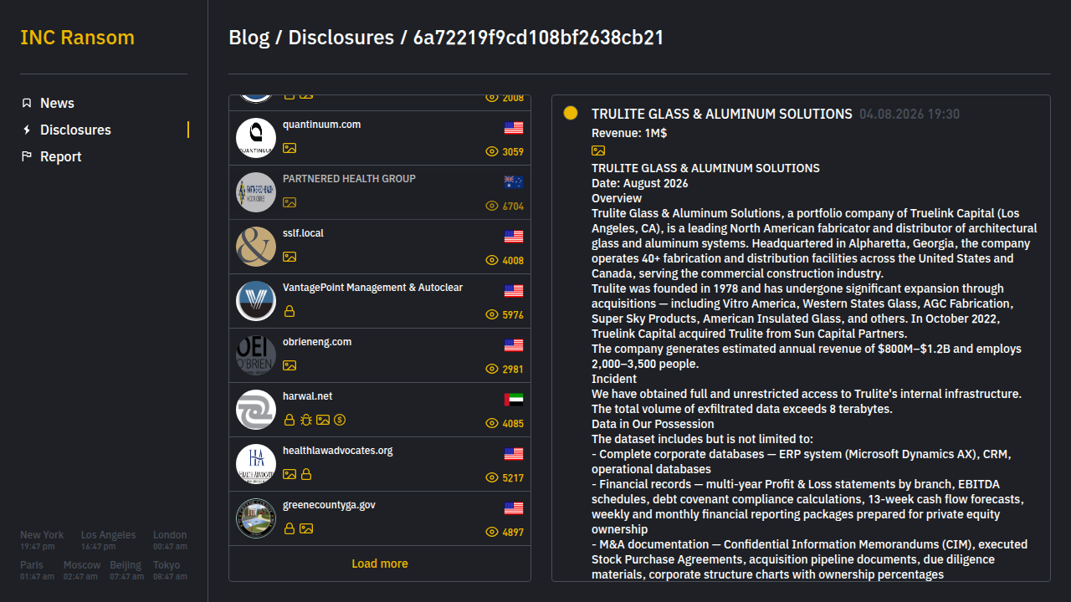Click the eye views icon showing 3059
This screenshot has width=1071, height=602.
point(492,151)
